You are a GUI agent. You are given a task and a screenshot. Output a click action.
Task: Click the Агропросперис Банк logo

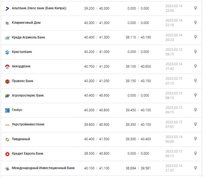(x=7, y=96)
